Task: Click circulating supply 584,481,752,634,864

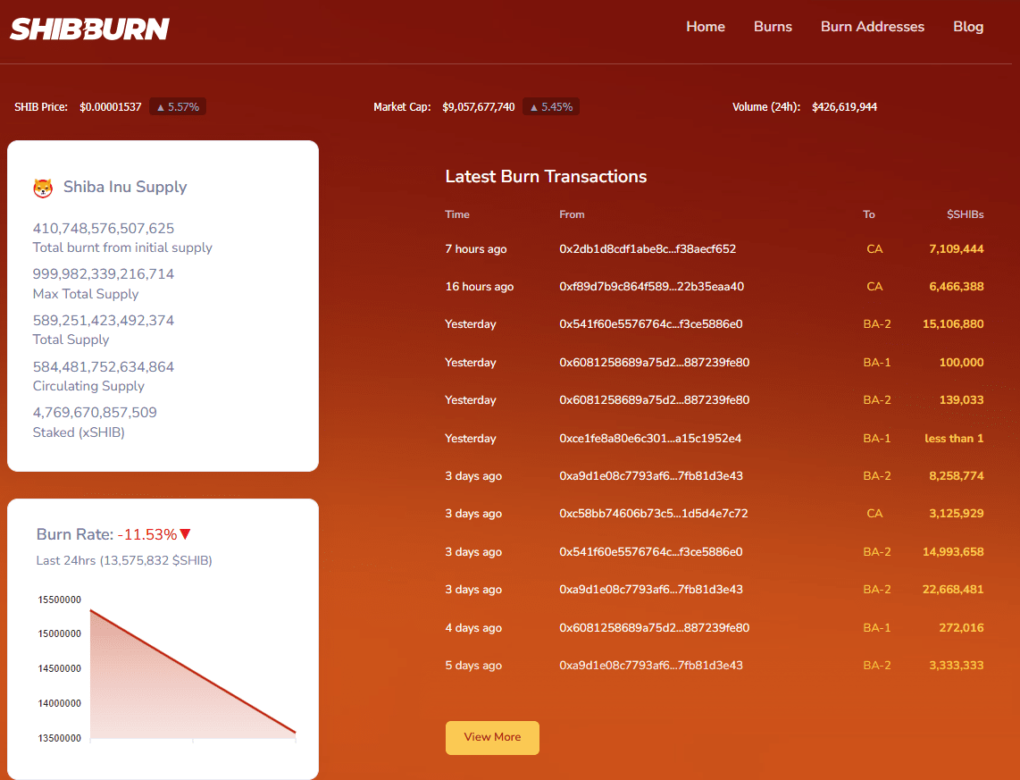Action: pos(104,366)
